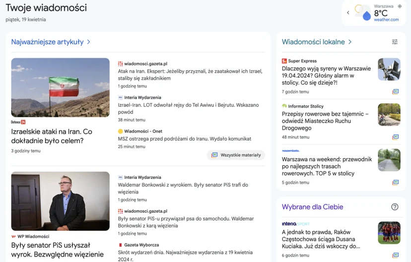Open the Wiadomości lokalne section link

(x=313, y=42)
